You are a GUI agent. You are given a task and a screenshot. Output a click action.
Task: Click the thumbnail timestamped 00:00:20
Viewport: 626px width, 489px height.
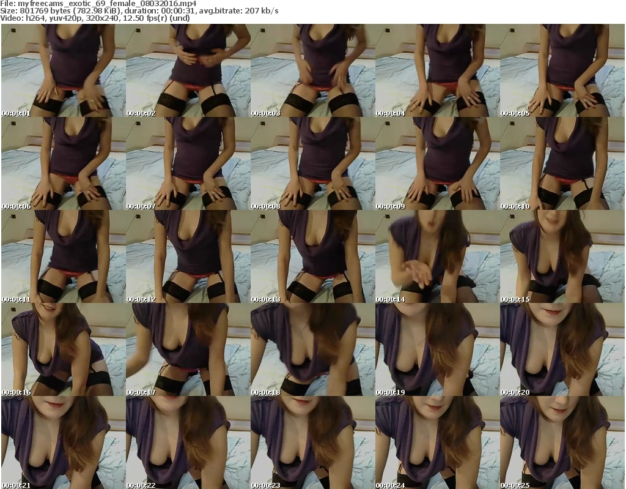pos(562,349)
